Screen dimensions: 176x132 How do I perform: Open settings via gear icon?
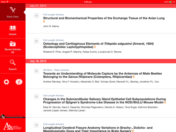[6, 82]
